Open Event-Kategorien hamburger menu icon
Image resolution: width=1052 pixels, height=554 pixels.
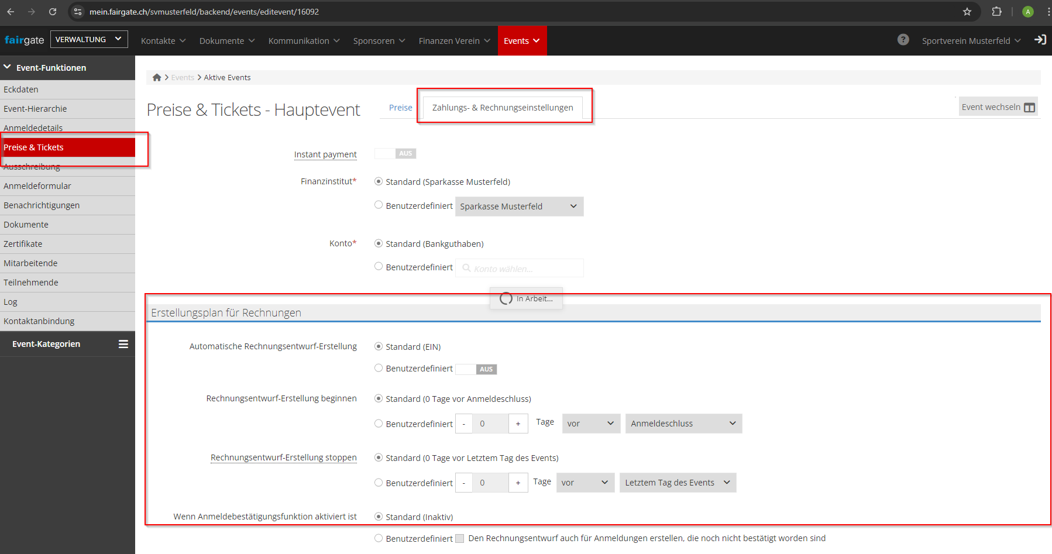click(x=123, y=344)
